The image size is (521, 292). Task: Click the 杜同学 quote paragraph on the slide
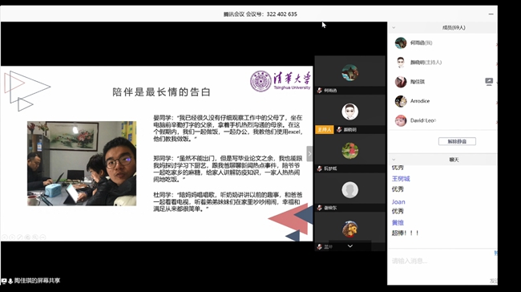pyautogui.click(x=228, y=201)
